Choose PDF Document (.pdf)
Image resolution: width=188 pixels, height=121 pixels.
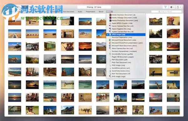coord(126,60)
